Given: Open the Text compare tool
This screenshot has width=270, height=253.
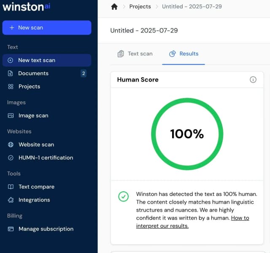Looking at the screenshot, I should pyautogui.click(x=36, y=187).
